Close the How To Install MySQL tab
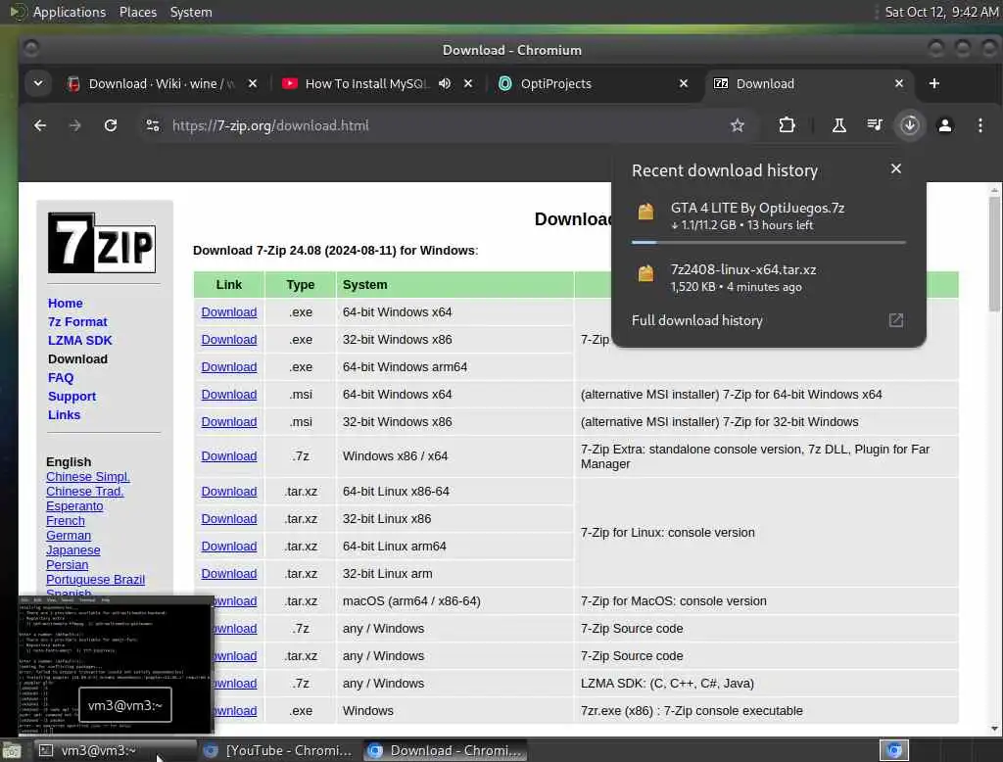Image resolution: width=1003 pixels, height=762 pixels. (x=468, y=84)
